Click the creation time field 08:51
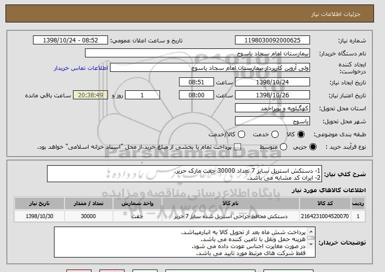Screen dimensions: 385x272 [x=196, y=82]
